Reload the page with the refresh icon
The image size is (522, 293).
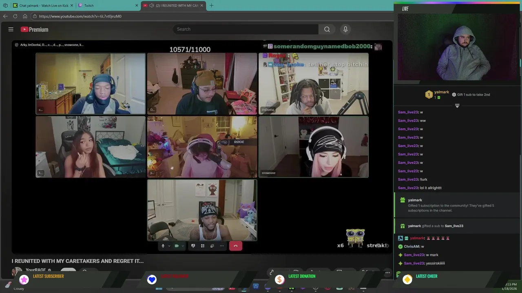pyautogui.click(x=15, y=16)
